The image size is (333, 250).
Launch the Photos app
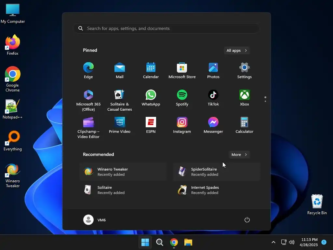pos(213,71)
